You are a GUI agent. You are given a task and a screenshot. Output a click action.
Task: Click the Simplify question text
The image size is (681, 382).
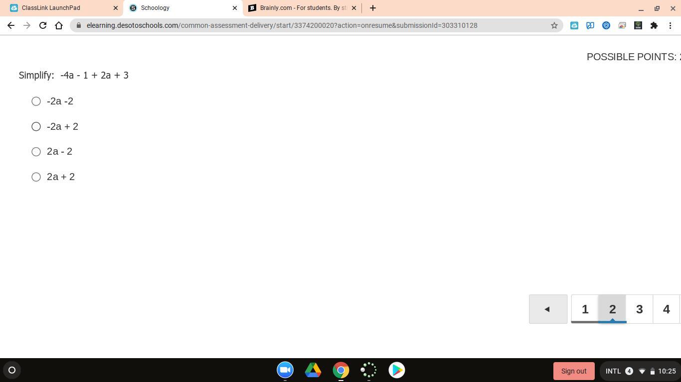(74, 75)
